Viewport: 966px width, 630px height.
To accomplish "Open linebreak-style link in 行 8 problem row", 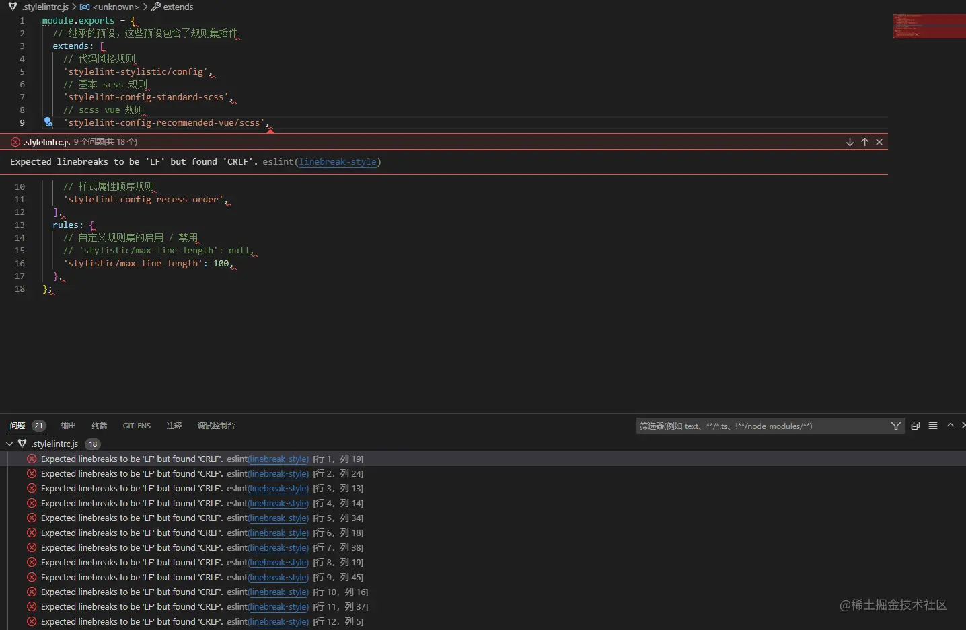I will click(x=278, y=562).
